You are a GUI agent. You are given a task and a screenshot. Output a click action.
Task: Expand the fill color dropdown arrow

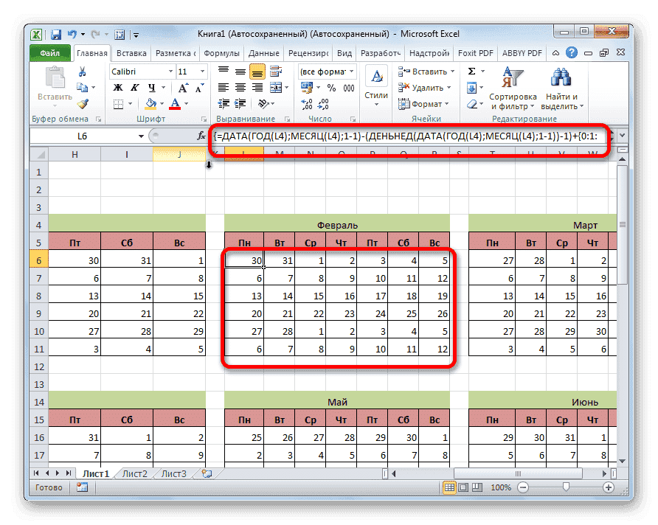pyautogui.click(x=162, y=104)
